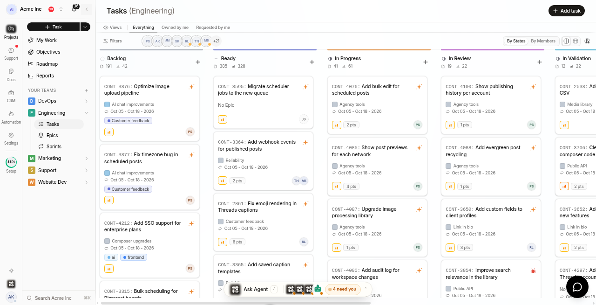The width and height of the screenshot is (596, 305).
Task: Select the Requested by me tab
Action: pyautogui.click(x=213, y=28)
